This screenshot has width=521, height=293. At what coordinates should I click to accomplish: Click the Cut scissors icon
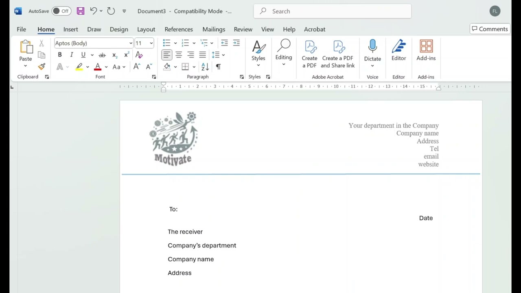tap(42, 43)
